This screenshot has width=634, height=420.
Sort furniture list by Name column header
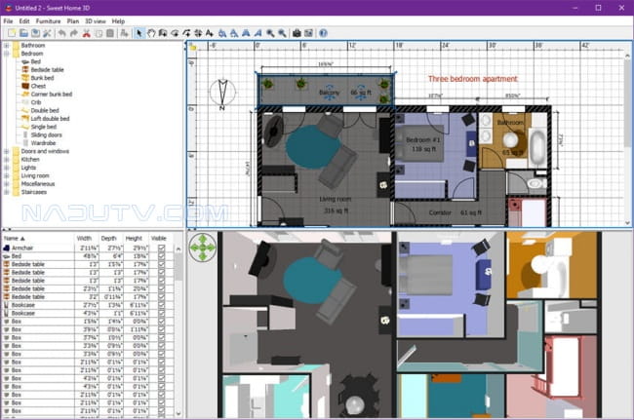coord(38,239)
